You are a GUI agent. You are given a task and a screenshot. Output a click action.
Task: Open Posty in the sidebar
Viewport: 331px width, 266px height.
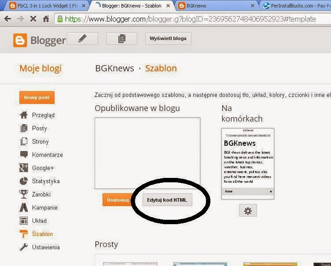[40, 129]
